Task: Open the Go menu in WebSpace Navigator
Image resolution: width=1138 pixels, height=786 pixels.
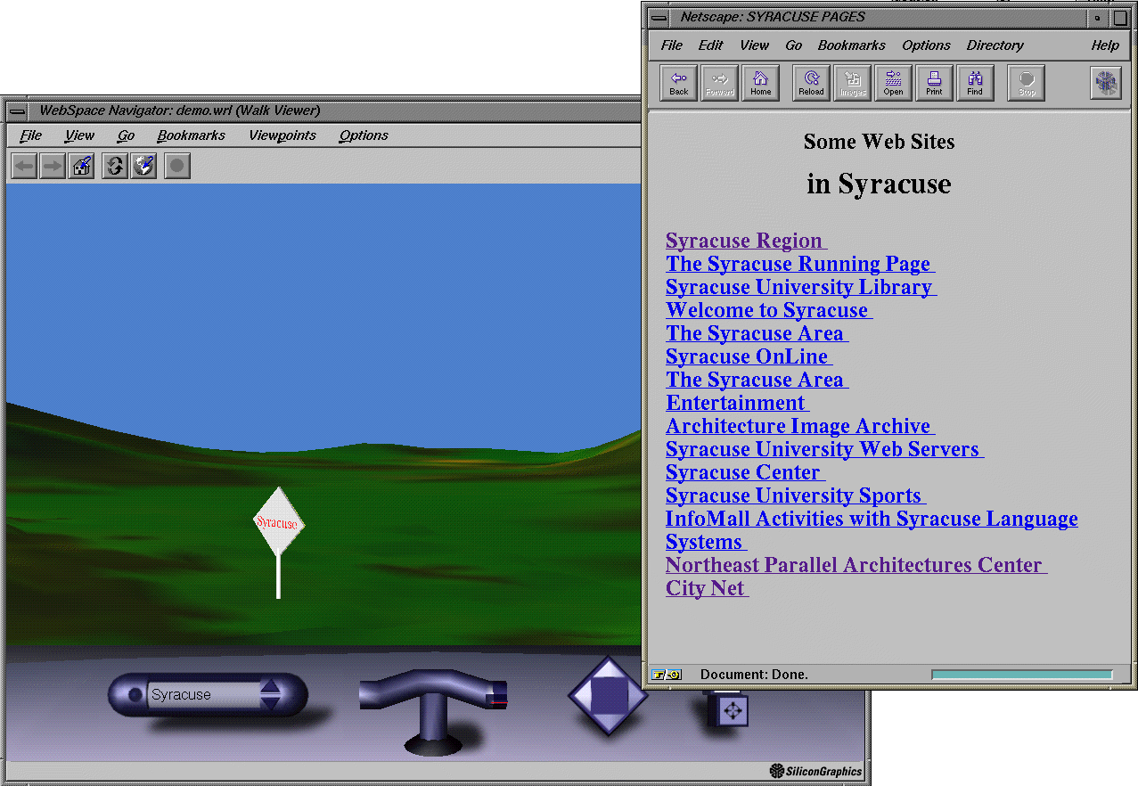Action: (x=126, y=135)
